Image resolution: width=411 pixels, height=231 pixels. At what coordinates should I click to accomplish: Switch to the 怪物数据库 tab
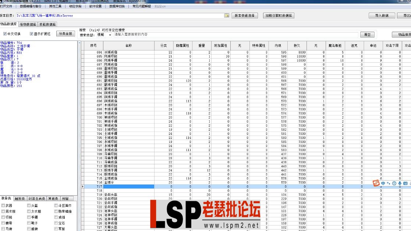coord(28,24)
